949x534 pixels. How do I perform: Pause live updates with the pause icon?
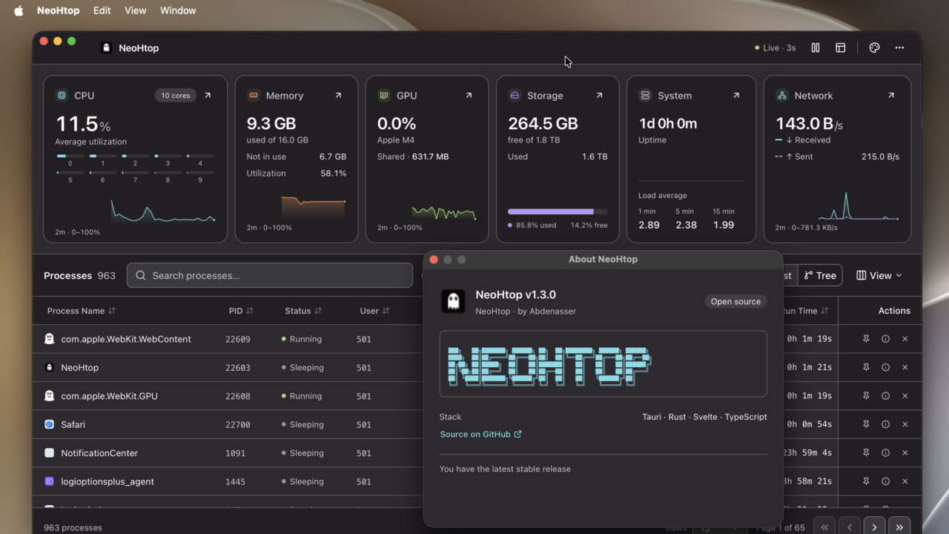[x=815, y=47]
